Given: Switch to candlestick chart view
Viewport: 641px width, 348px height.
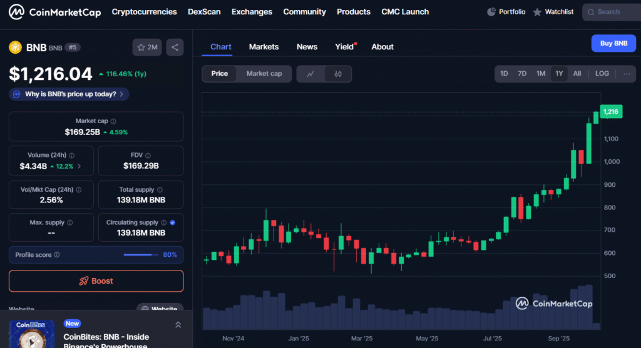Looking at the screenshot, I should [338, 74].
